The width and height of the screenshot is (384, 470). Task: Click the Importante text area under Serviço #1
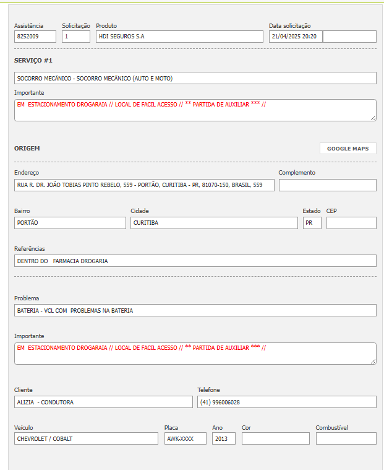pyautogui.click(x=195, y=110)
